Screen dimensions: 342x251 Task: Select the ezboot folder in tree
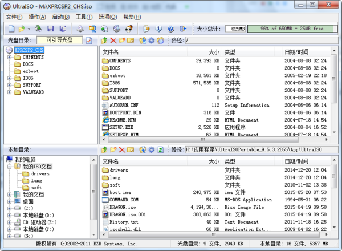pos(31,71)
